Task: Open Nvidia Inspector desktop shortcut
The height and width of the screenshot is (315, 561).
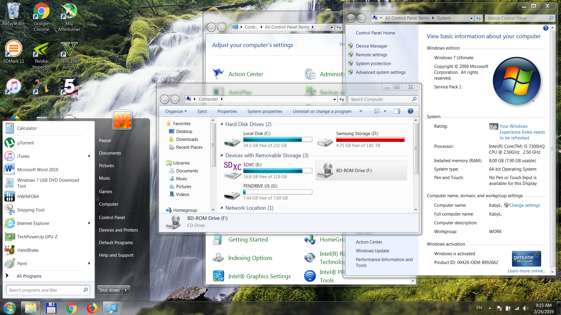Action: tap(41, 55)
